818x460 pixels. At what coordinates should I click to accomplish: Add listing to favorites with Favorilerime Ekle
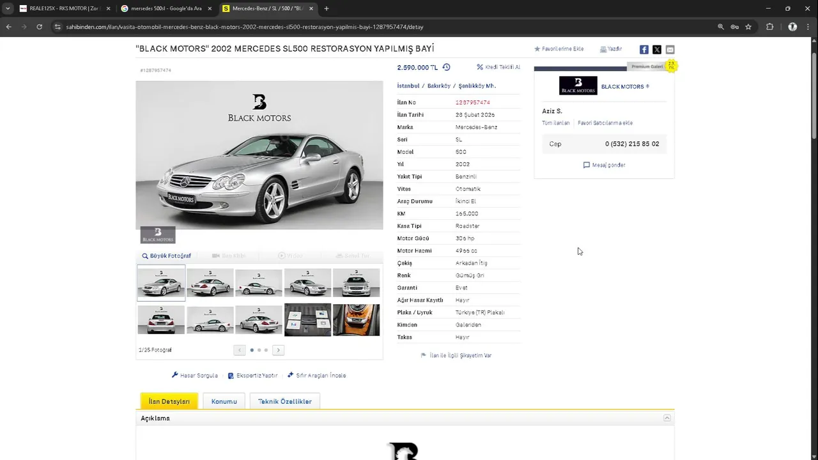pyautogui.click(x=559, y=49)
